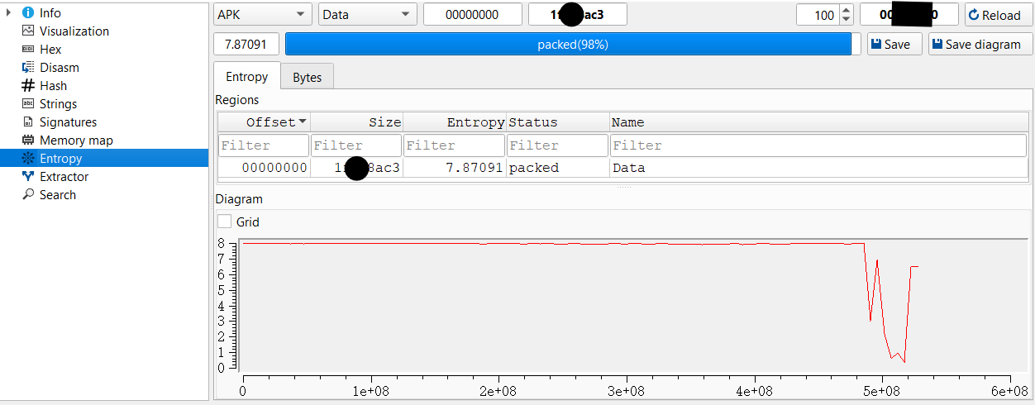Open the Disasm view icon
1035x405 pixels.
[28, 68]
